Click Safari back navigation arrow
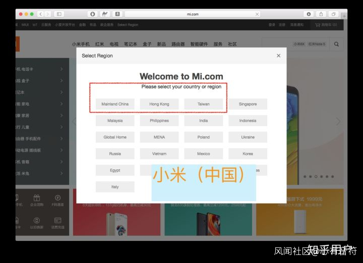The image size is (363, 263). click(x=40, y=14)
